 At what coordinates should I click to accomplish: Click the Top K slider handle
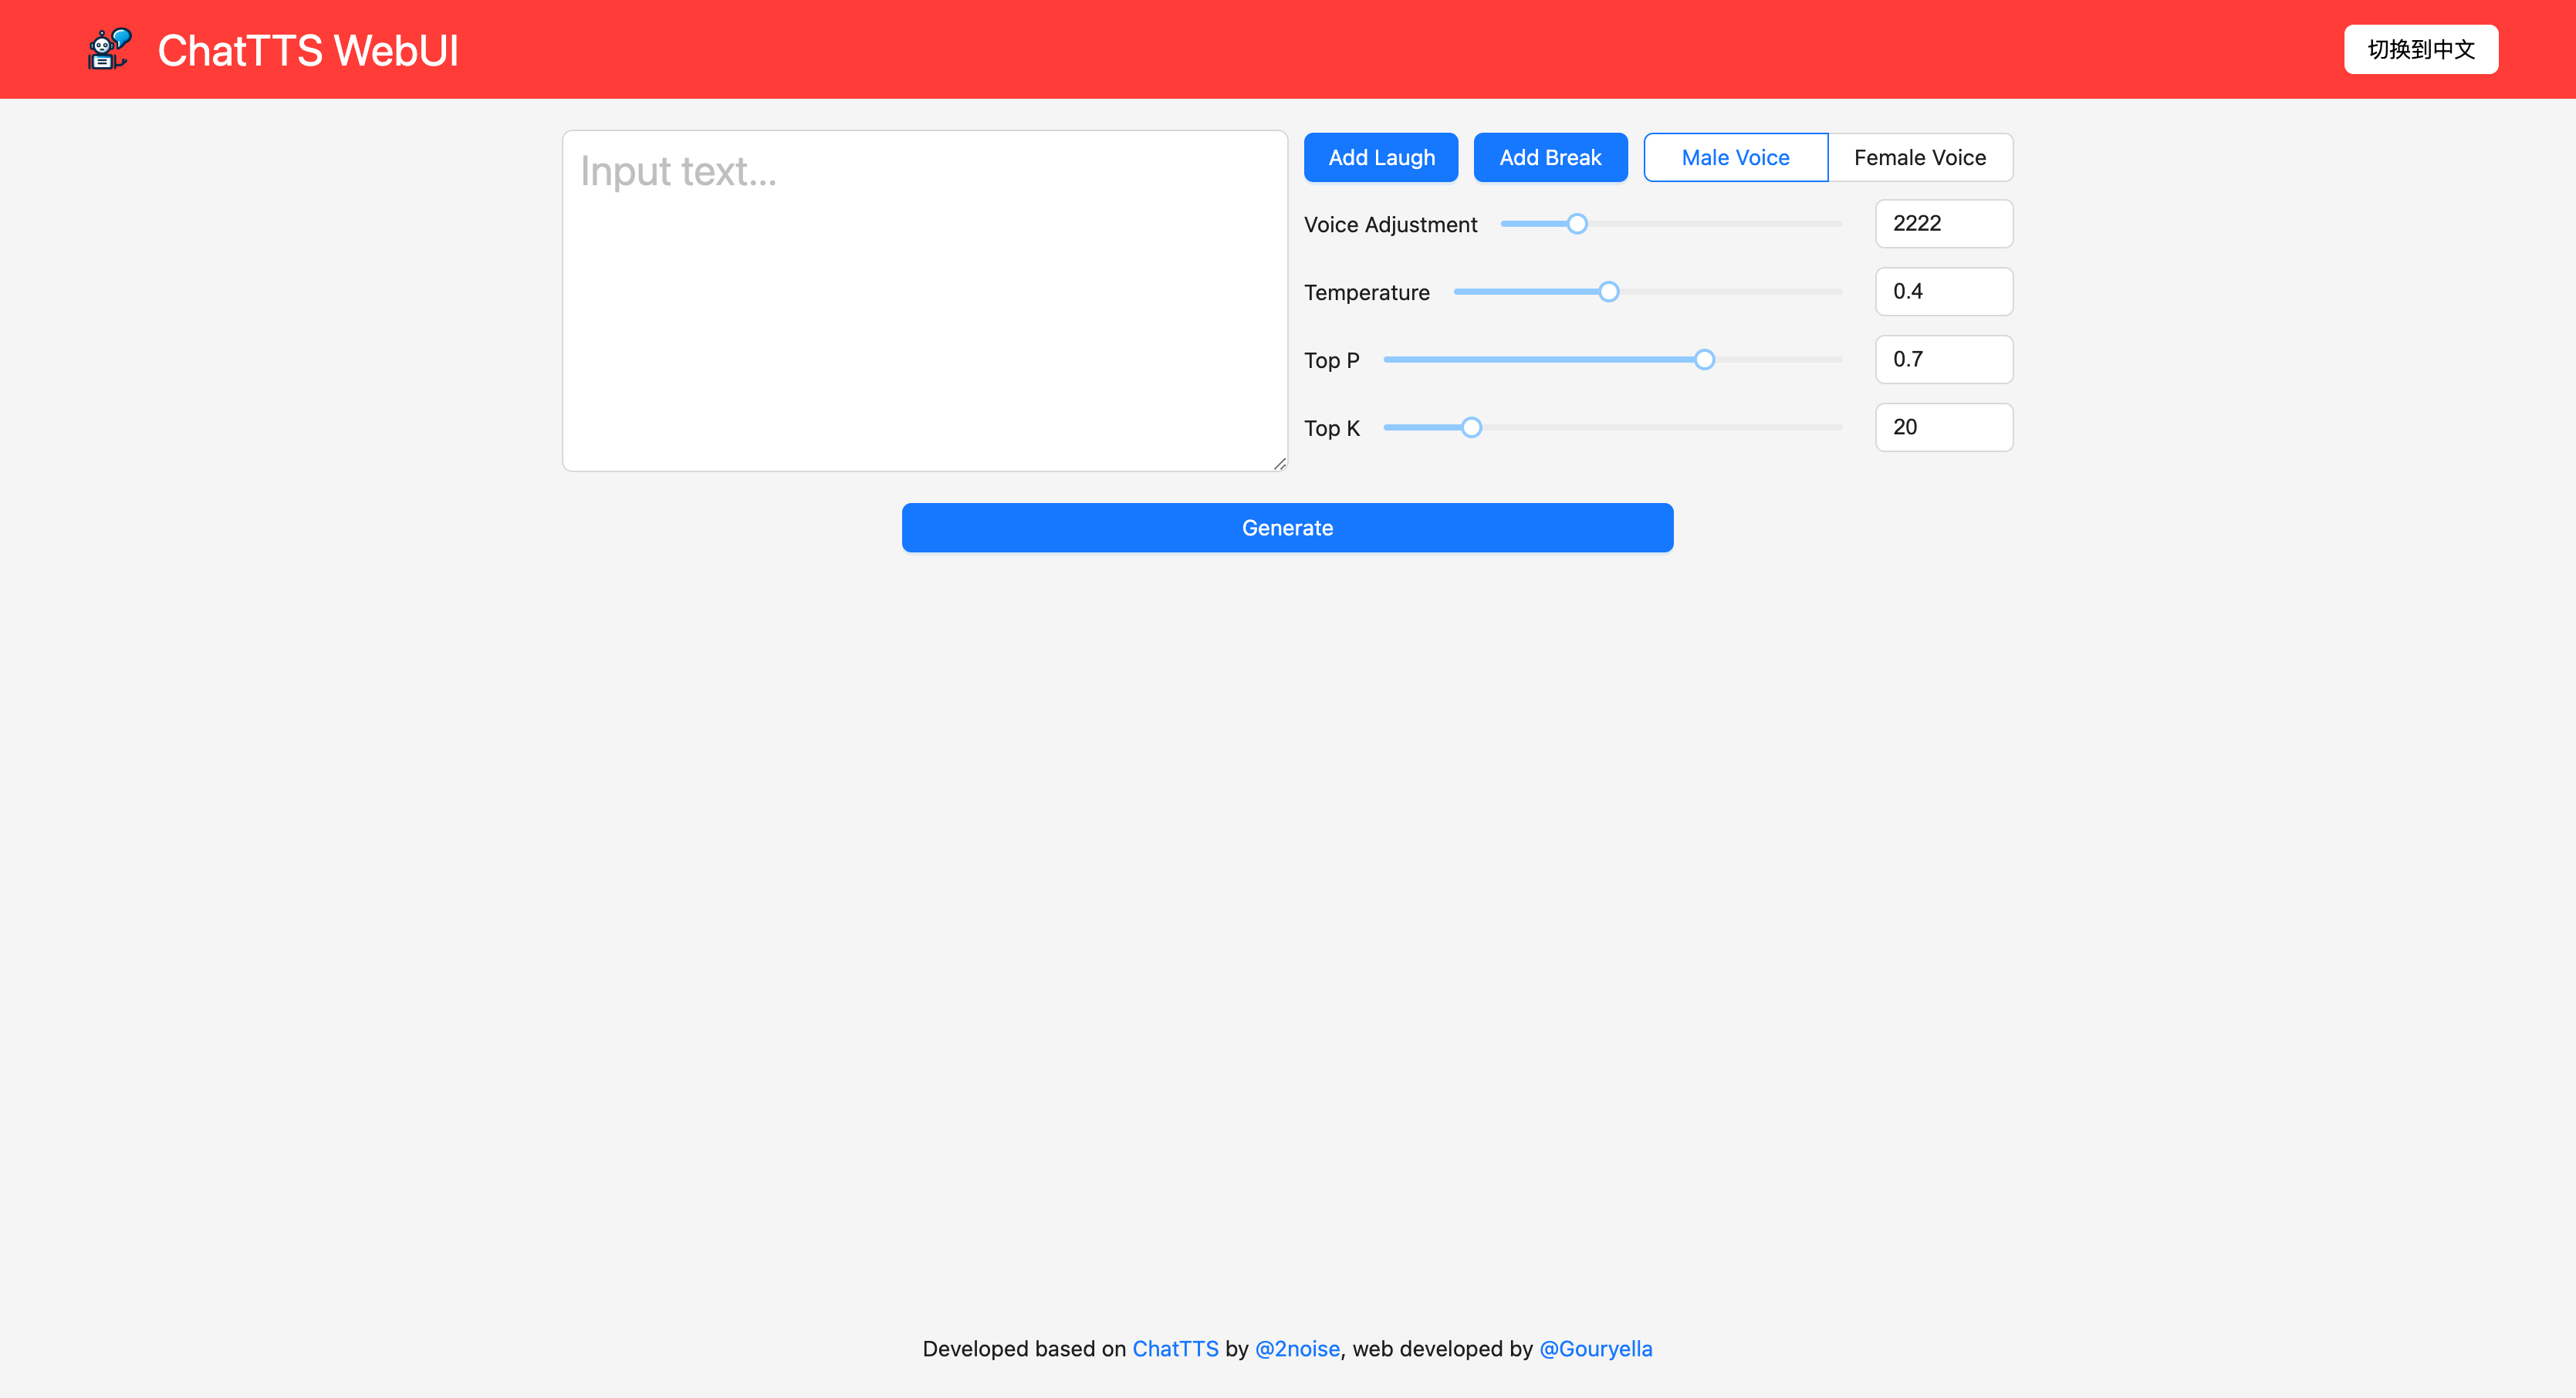click(1471, 428)
